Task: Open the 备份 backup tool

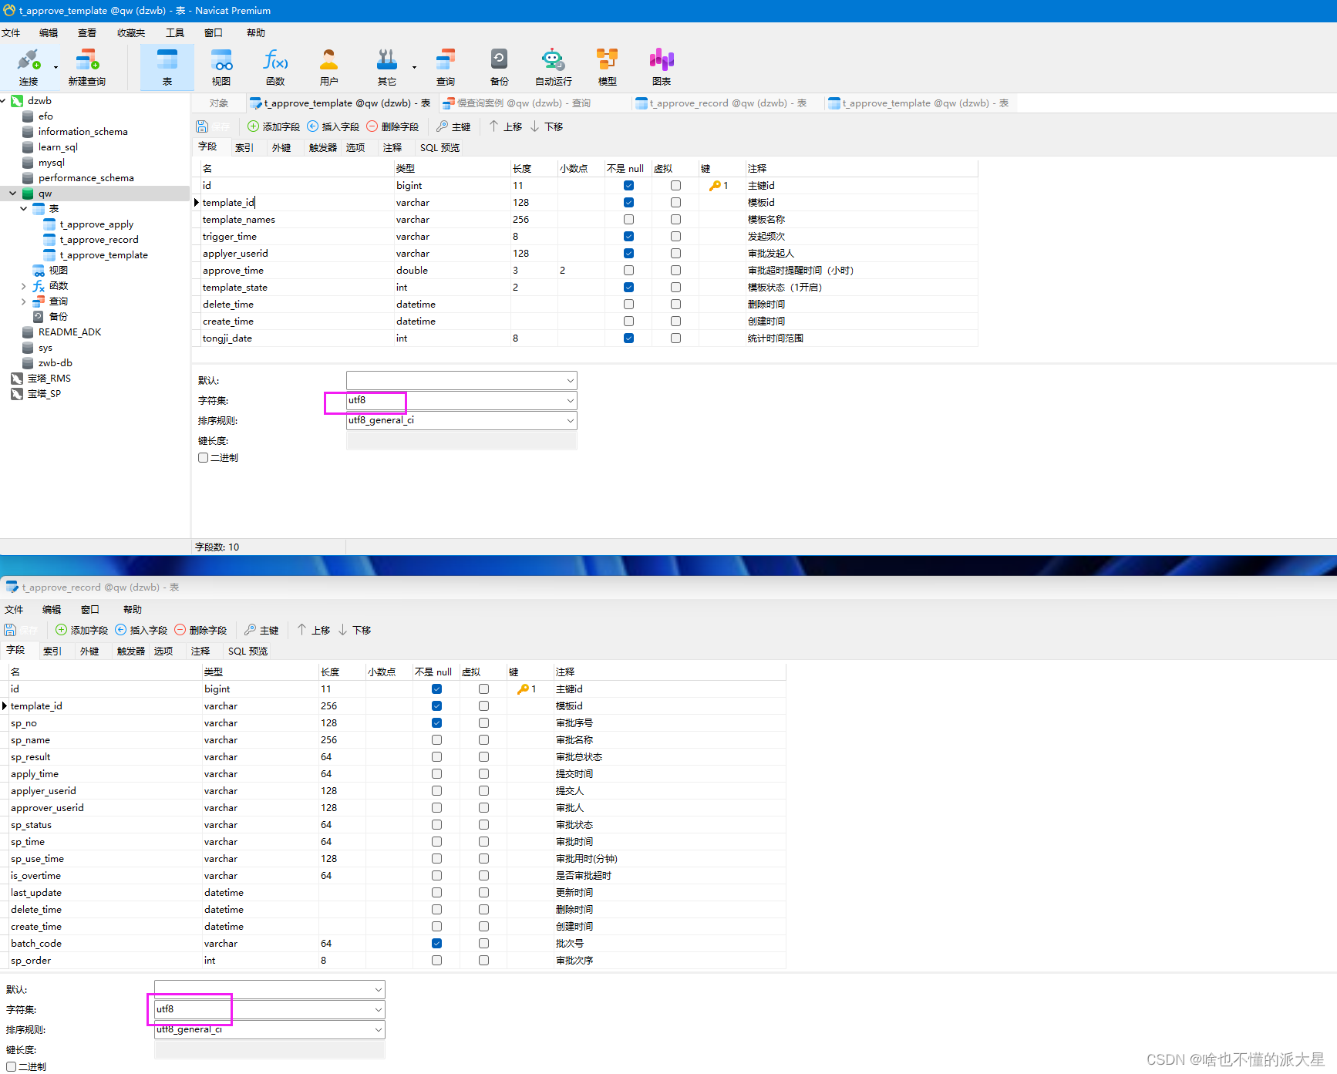Action: 499,68
